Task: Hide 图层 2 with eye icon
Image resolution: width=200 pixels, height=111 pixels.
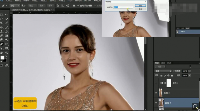Action: pos(156,103)
